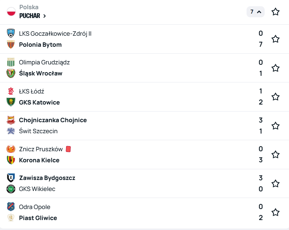Screen dimensions: 289x230
Task: Click the Polska country label
Action: point(29,7)
